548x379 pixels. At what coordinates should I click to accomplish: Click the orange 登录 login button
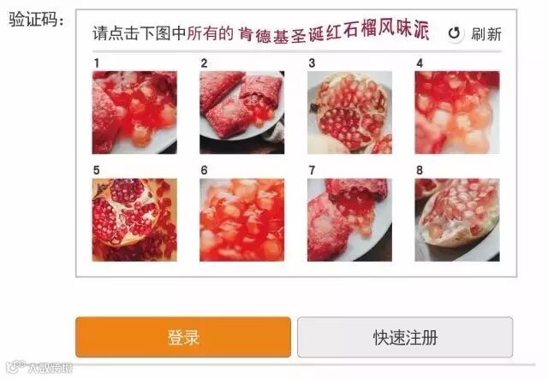tap(183, 337)
